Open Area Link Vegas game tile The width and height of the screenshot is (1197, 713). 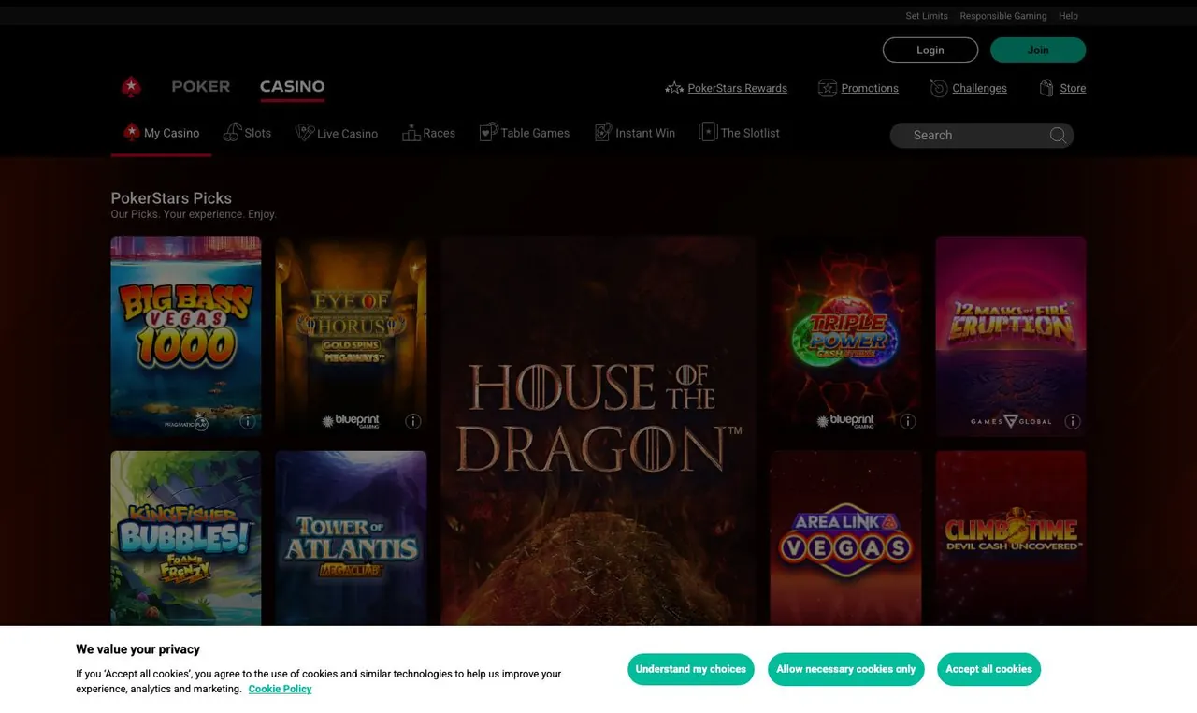(x=845, y=538)
